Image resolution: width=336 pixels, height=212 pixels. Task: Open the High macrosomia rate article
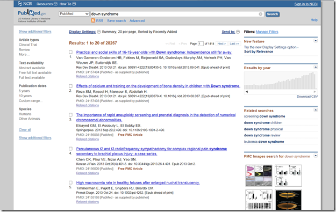138,182
